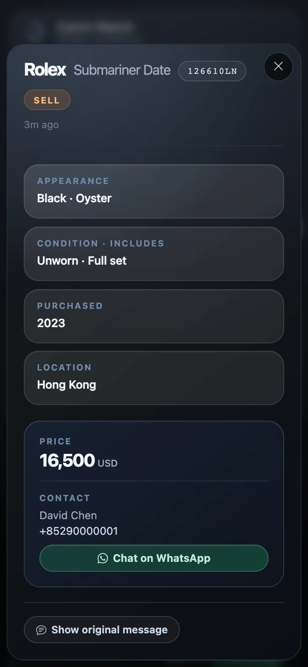Click the USD currency label
This screenshot has width=308, height=667.
(108, 463)
